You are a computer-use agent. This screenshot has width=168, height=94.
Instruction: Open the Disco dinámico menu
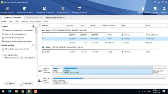[x=36, y=21]
